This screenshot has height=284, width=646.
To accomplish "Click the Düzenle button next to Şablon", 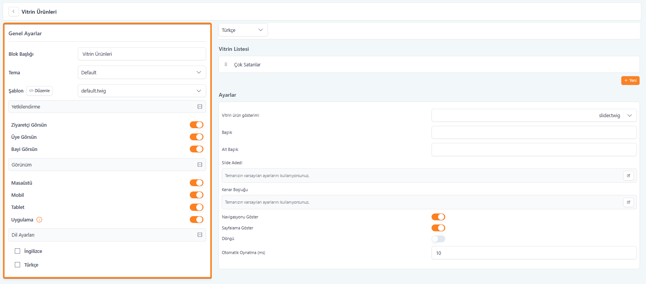I will [x=39, y=91].
